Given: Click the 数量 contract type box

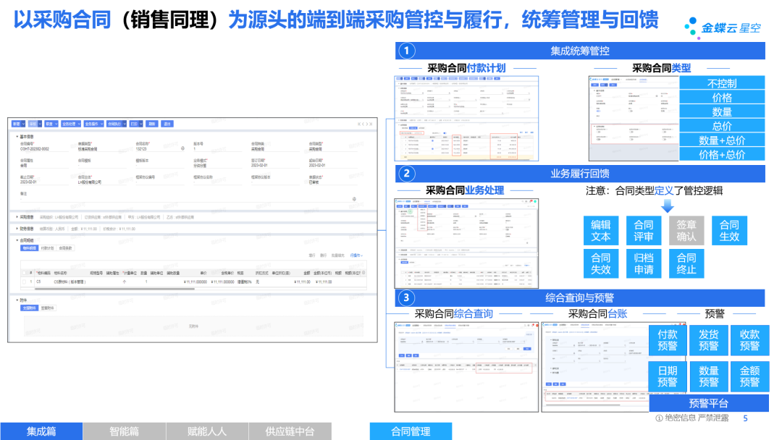Looking at the screenshot, I should tap(722, 111).
